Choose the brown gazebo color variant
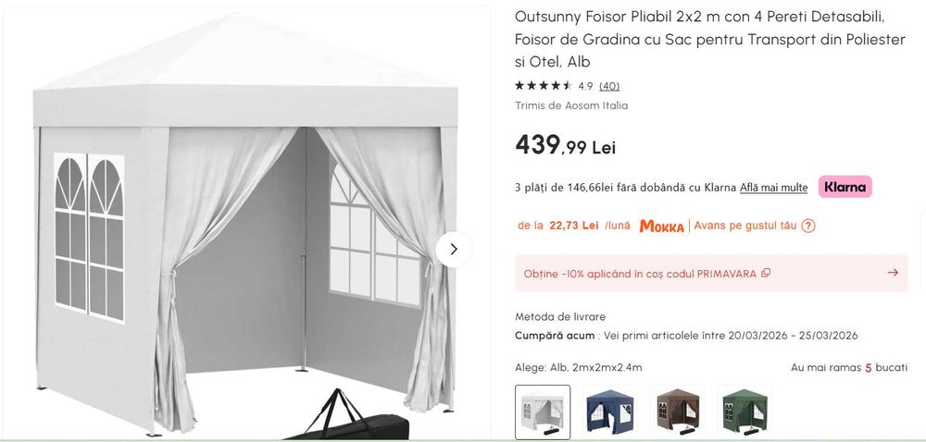Screen dimensions: 926x442 point(678,411)
